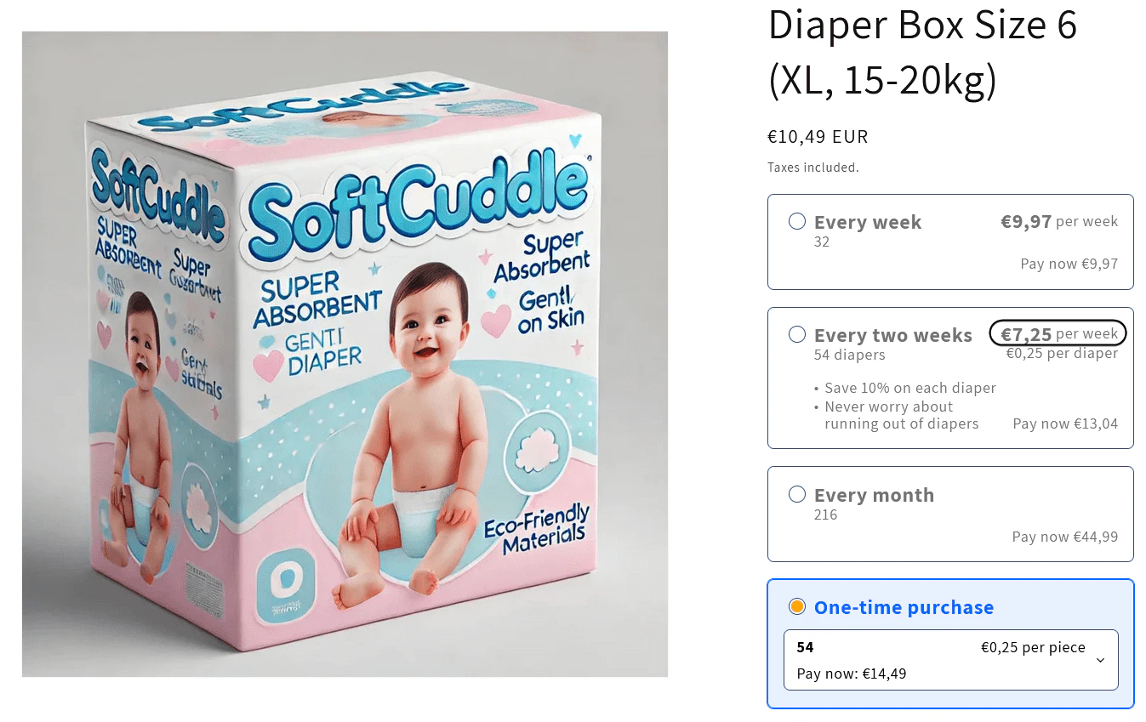The image size is (1146, 722).
Task: Click 'Pay now €9,97' in weekly option
Action: [x=1069, y=264]
